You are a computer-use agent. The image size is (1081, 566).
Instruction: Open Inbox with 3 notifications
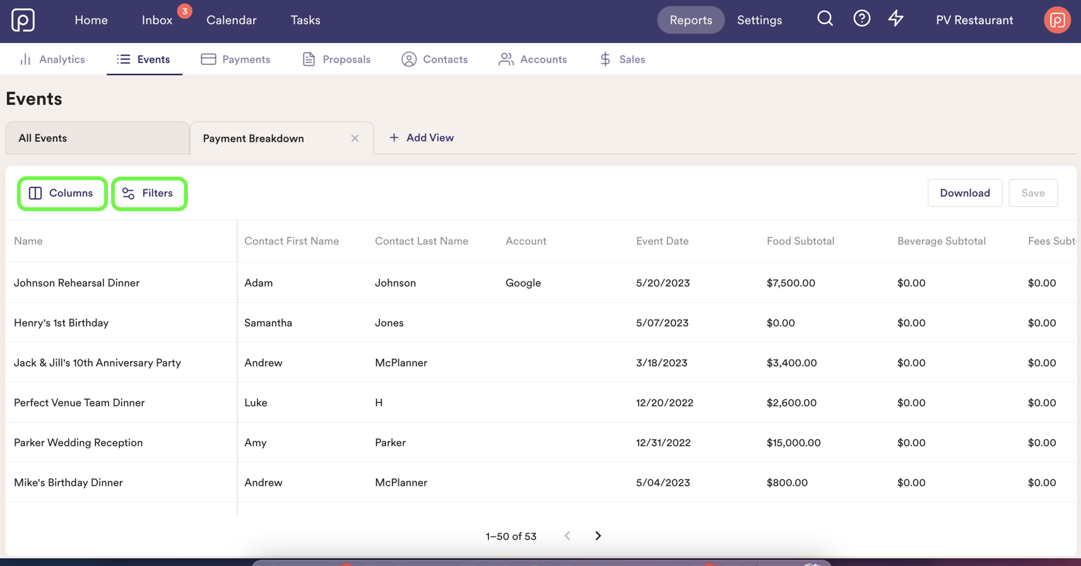pyautogui.click(x=157, y=20)
